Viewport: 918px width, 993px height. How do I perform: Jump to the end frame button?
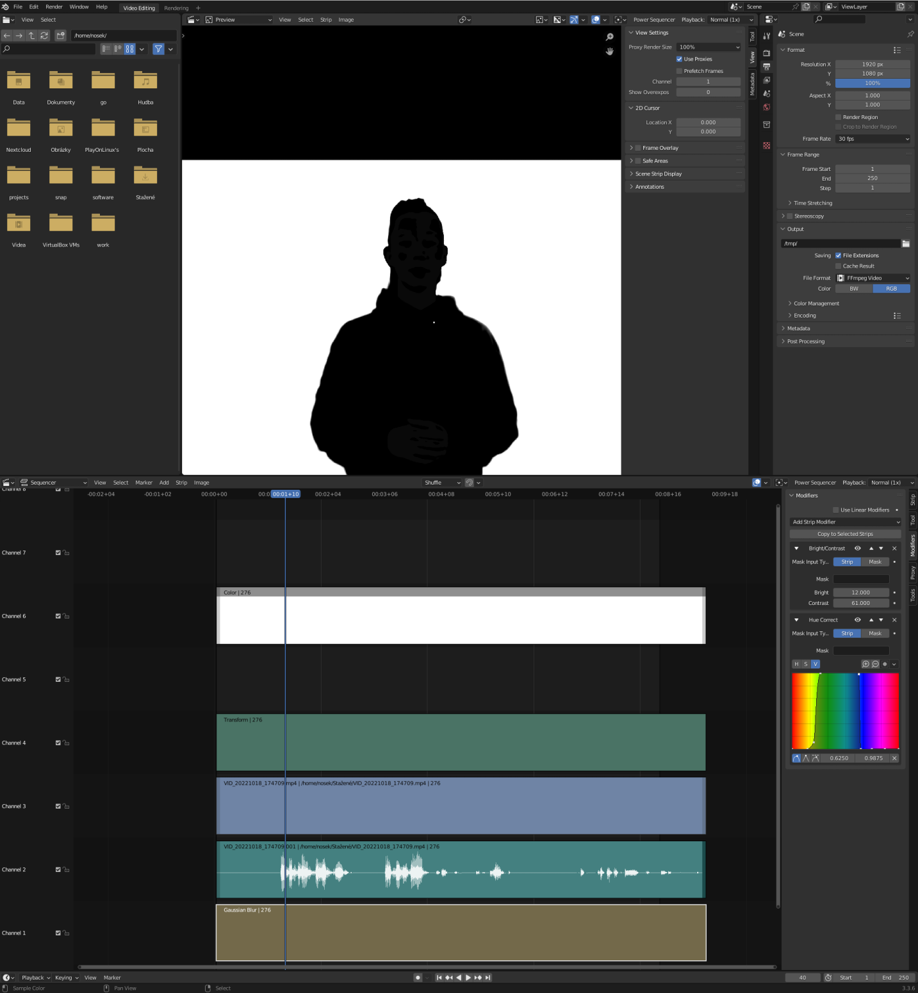(x=488, y=978)
